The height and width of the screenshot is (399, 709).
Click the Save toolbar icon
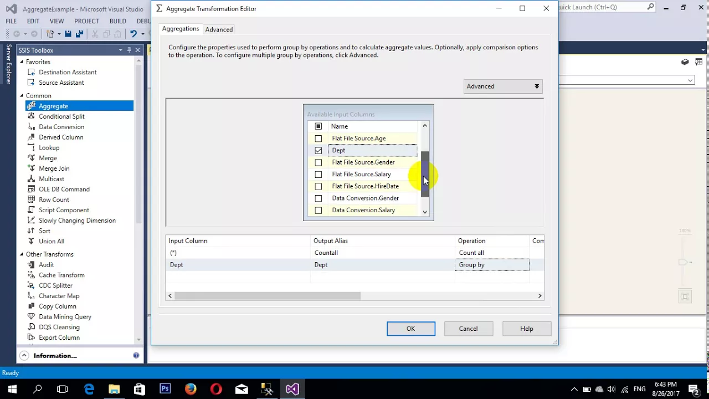pyautogui.click(x=68, y=34)
